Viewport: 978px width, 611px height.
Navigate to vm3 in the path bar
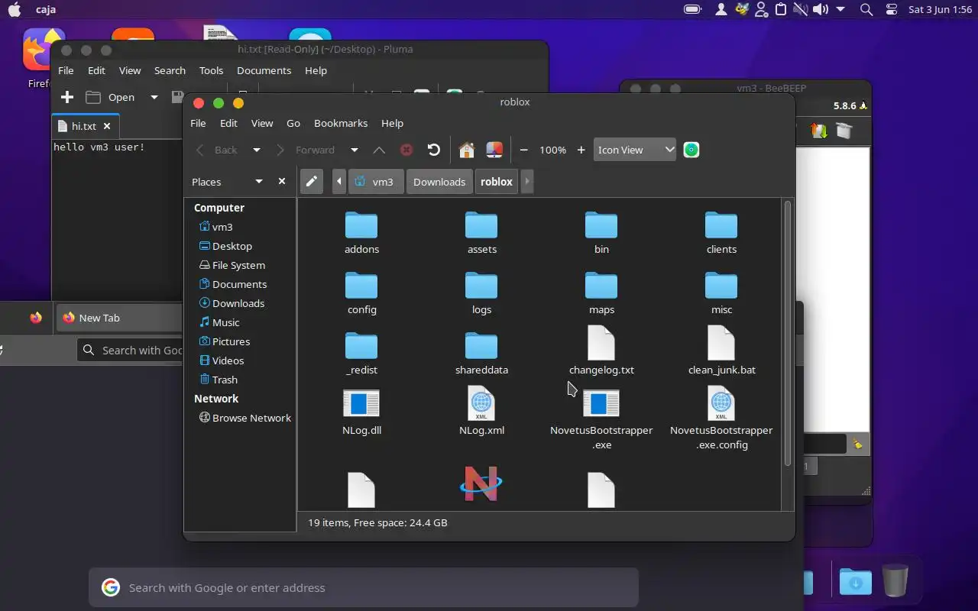376,182
